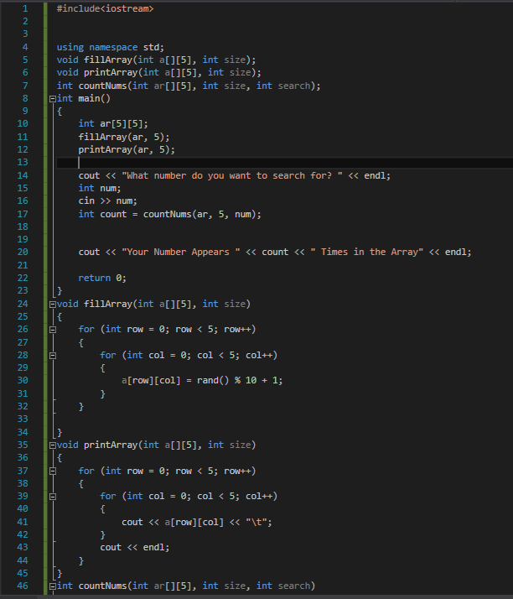Click line number 13 in the gutter
This screenshot has width=513, height=599.
[x=23, y=163]
